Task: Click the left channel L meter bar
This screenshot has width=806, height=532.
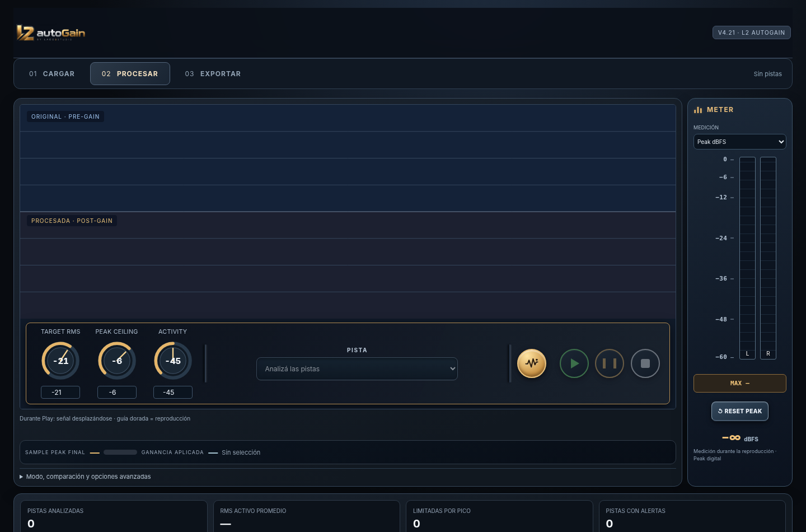Action: point(747,258)
